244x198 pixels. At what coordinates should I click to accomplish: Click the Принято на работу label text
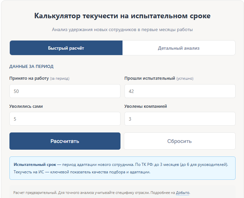click(29, 78)
